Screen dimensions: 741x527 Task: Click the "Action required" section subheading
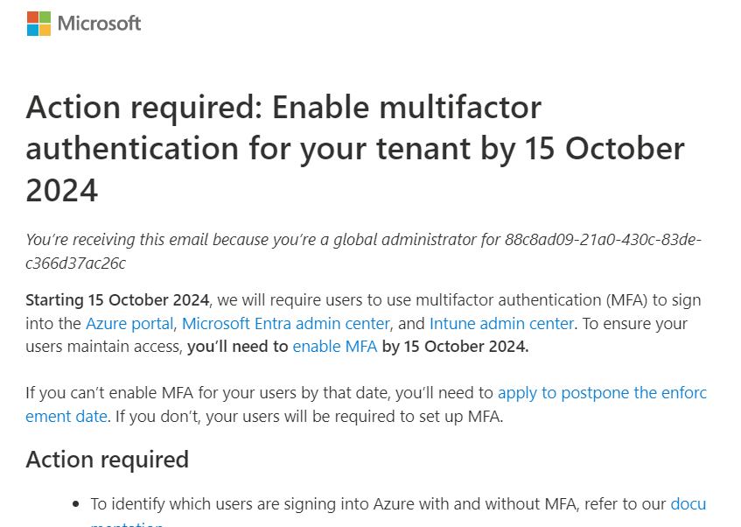tap(107, 459)
